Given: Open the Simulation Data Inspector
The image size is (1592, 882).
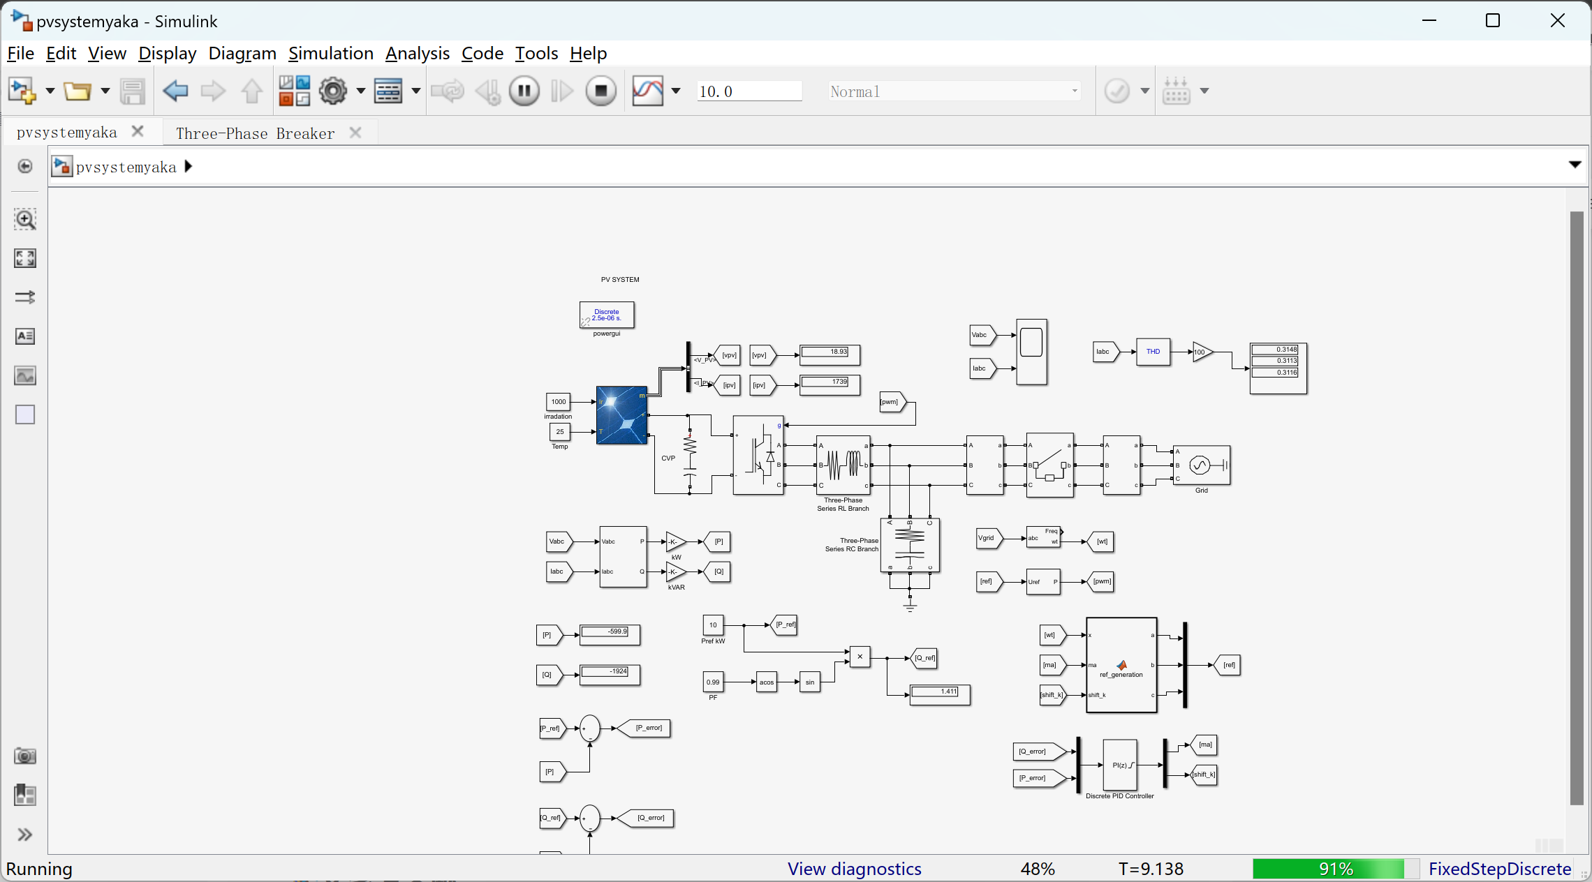Looking at the screenshot, I should click(x=647, y=91).
